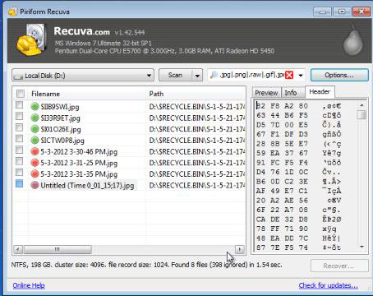Open the Options dialog
Image resolution: width=373 pixels, height=296 pixels.
pyautogui.click(x=339, y=75)
